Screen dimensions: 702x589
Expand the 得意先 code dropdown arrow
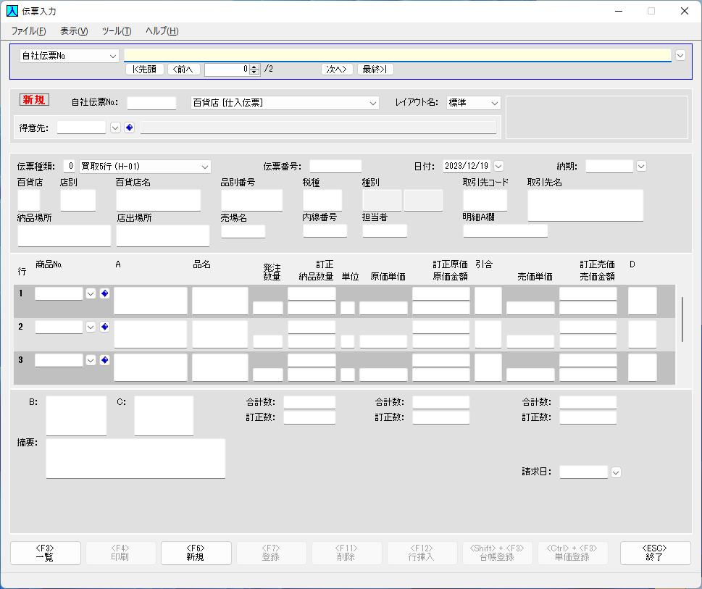(x=115, y=128)
